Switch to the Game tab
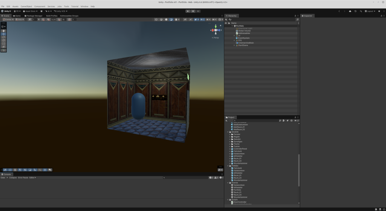 tap(17, 16)
